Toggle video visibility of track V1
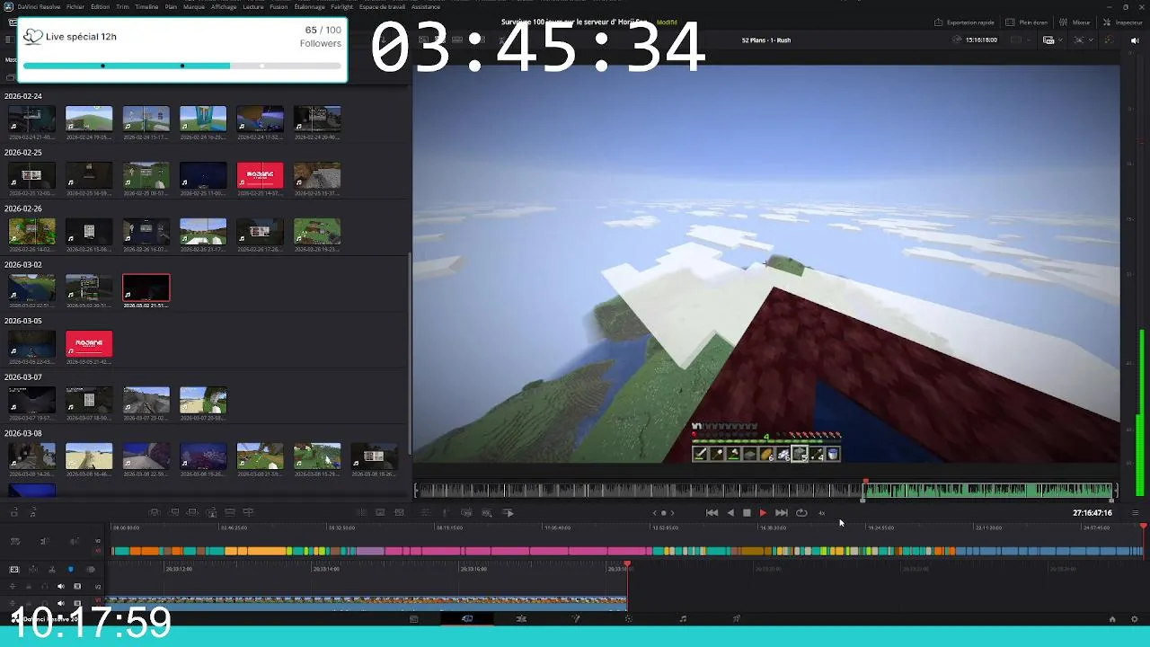The image size is (1150, 647). pos(77,604)
